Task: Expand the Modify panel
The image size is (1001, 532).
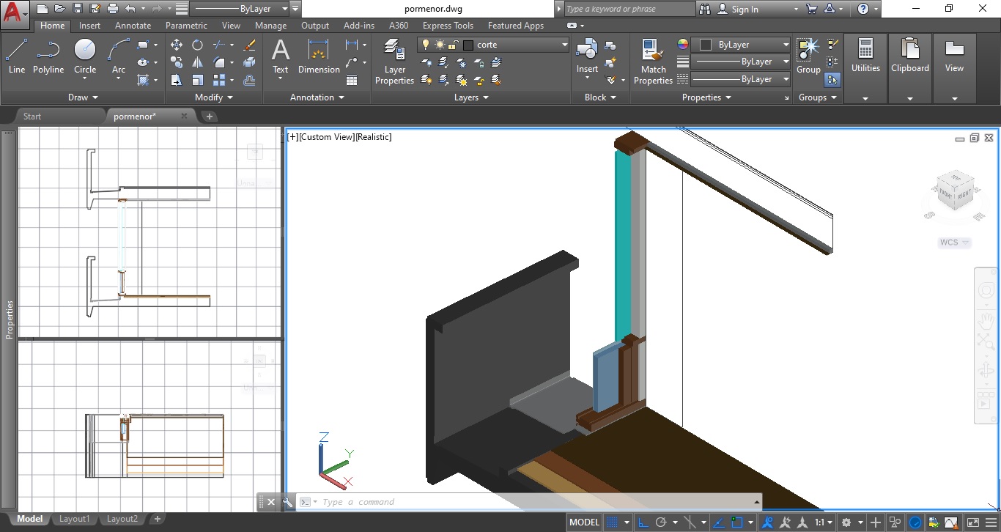Action: [x=214, y=97]
